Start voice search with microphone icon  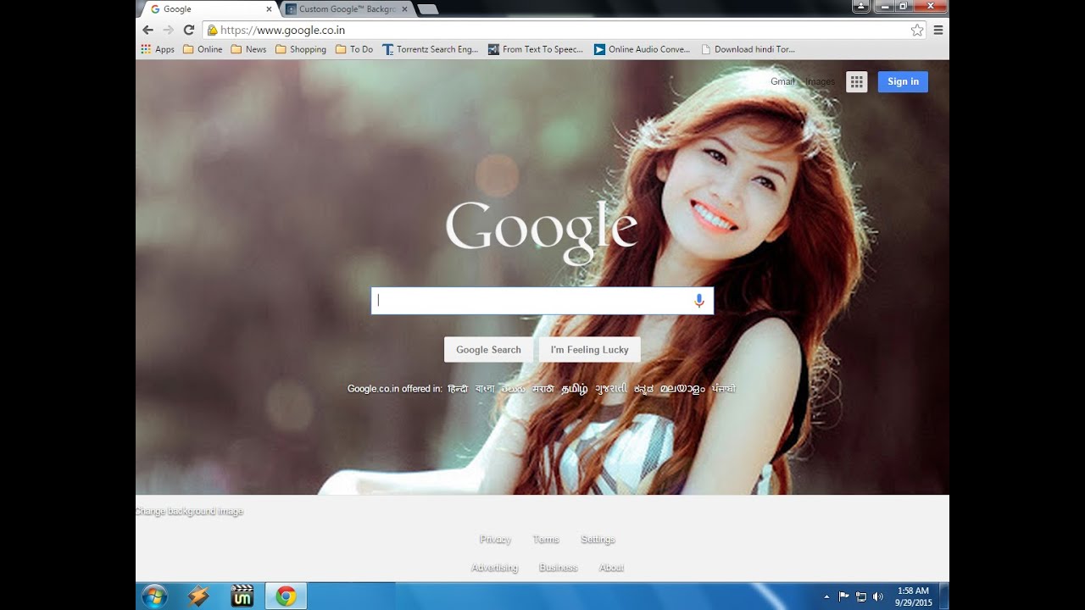point(699,301)
